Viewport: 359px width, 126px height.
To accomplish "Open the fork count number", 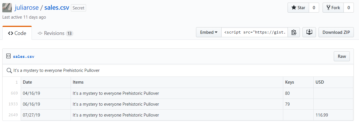I will click(349, 8).
